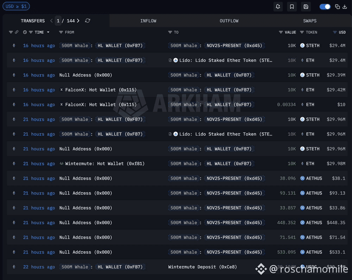Screen dimensions: 352x280
Task: Refresh the transfers list
Action: coord(87,21)
